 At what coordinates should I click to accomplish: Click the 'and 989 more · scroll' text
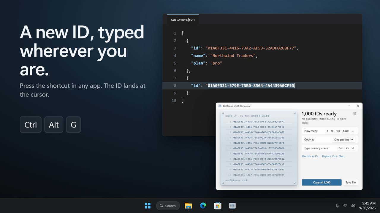pos(236,180)
